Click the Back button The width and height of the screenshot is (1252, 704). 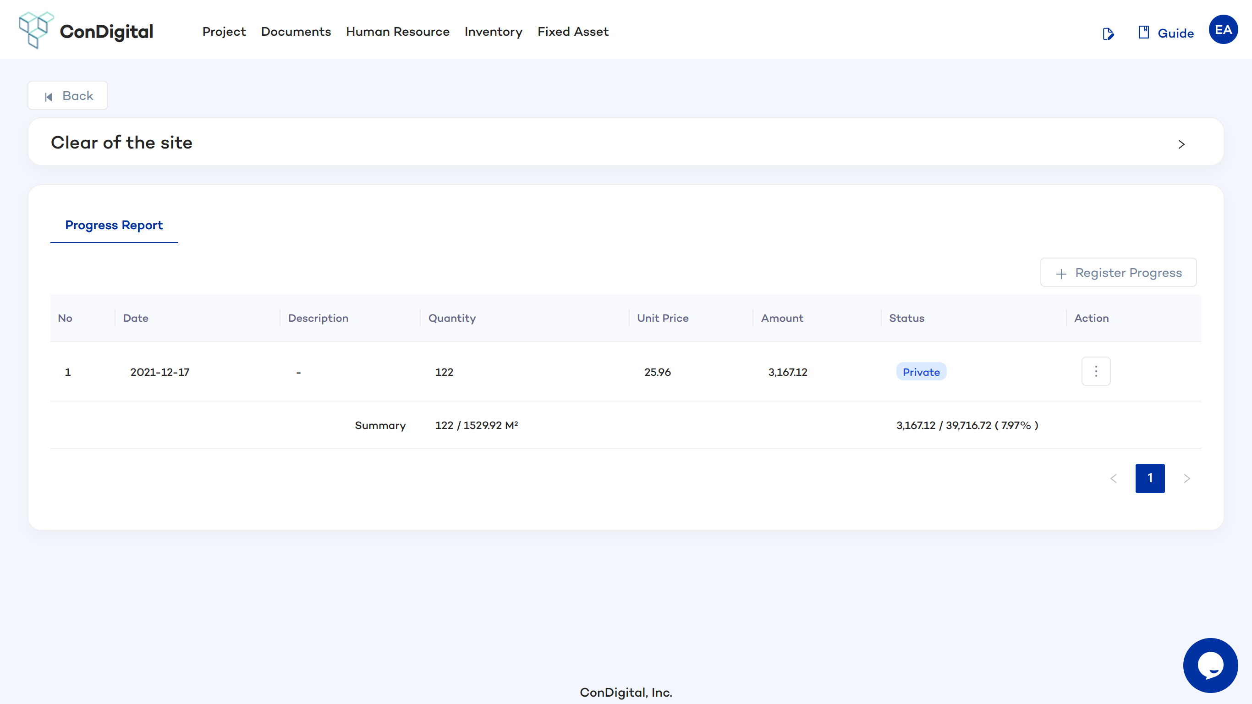(67, 96)
